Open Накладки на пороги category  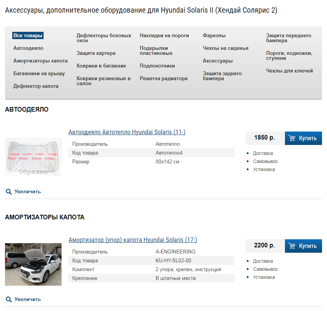pyautogui.click(x=164, y=36)
